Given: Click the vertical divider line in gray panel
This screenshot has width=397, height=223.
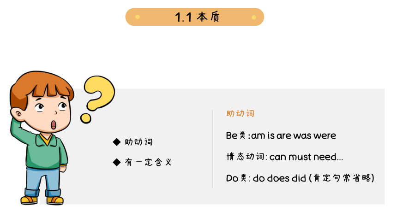Looking at the screenshot, I should 212,149.
